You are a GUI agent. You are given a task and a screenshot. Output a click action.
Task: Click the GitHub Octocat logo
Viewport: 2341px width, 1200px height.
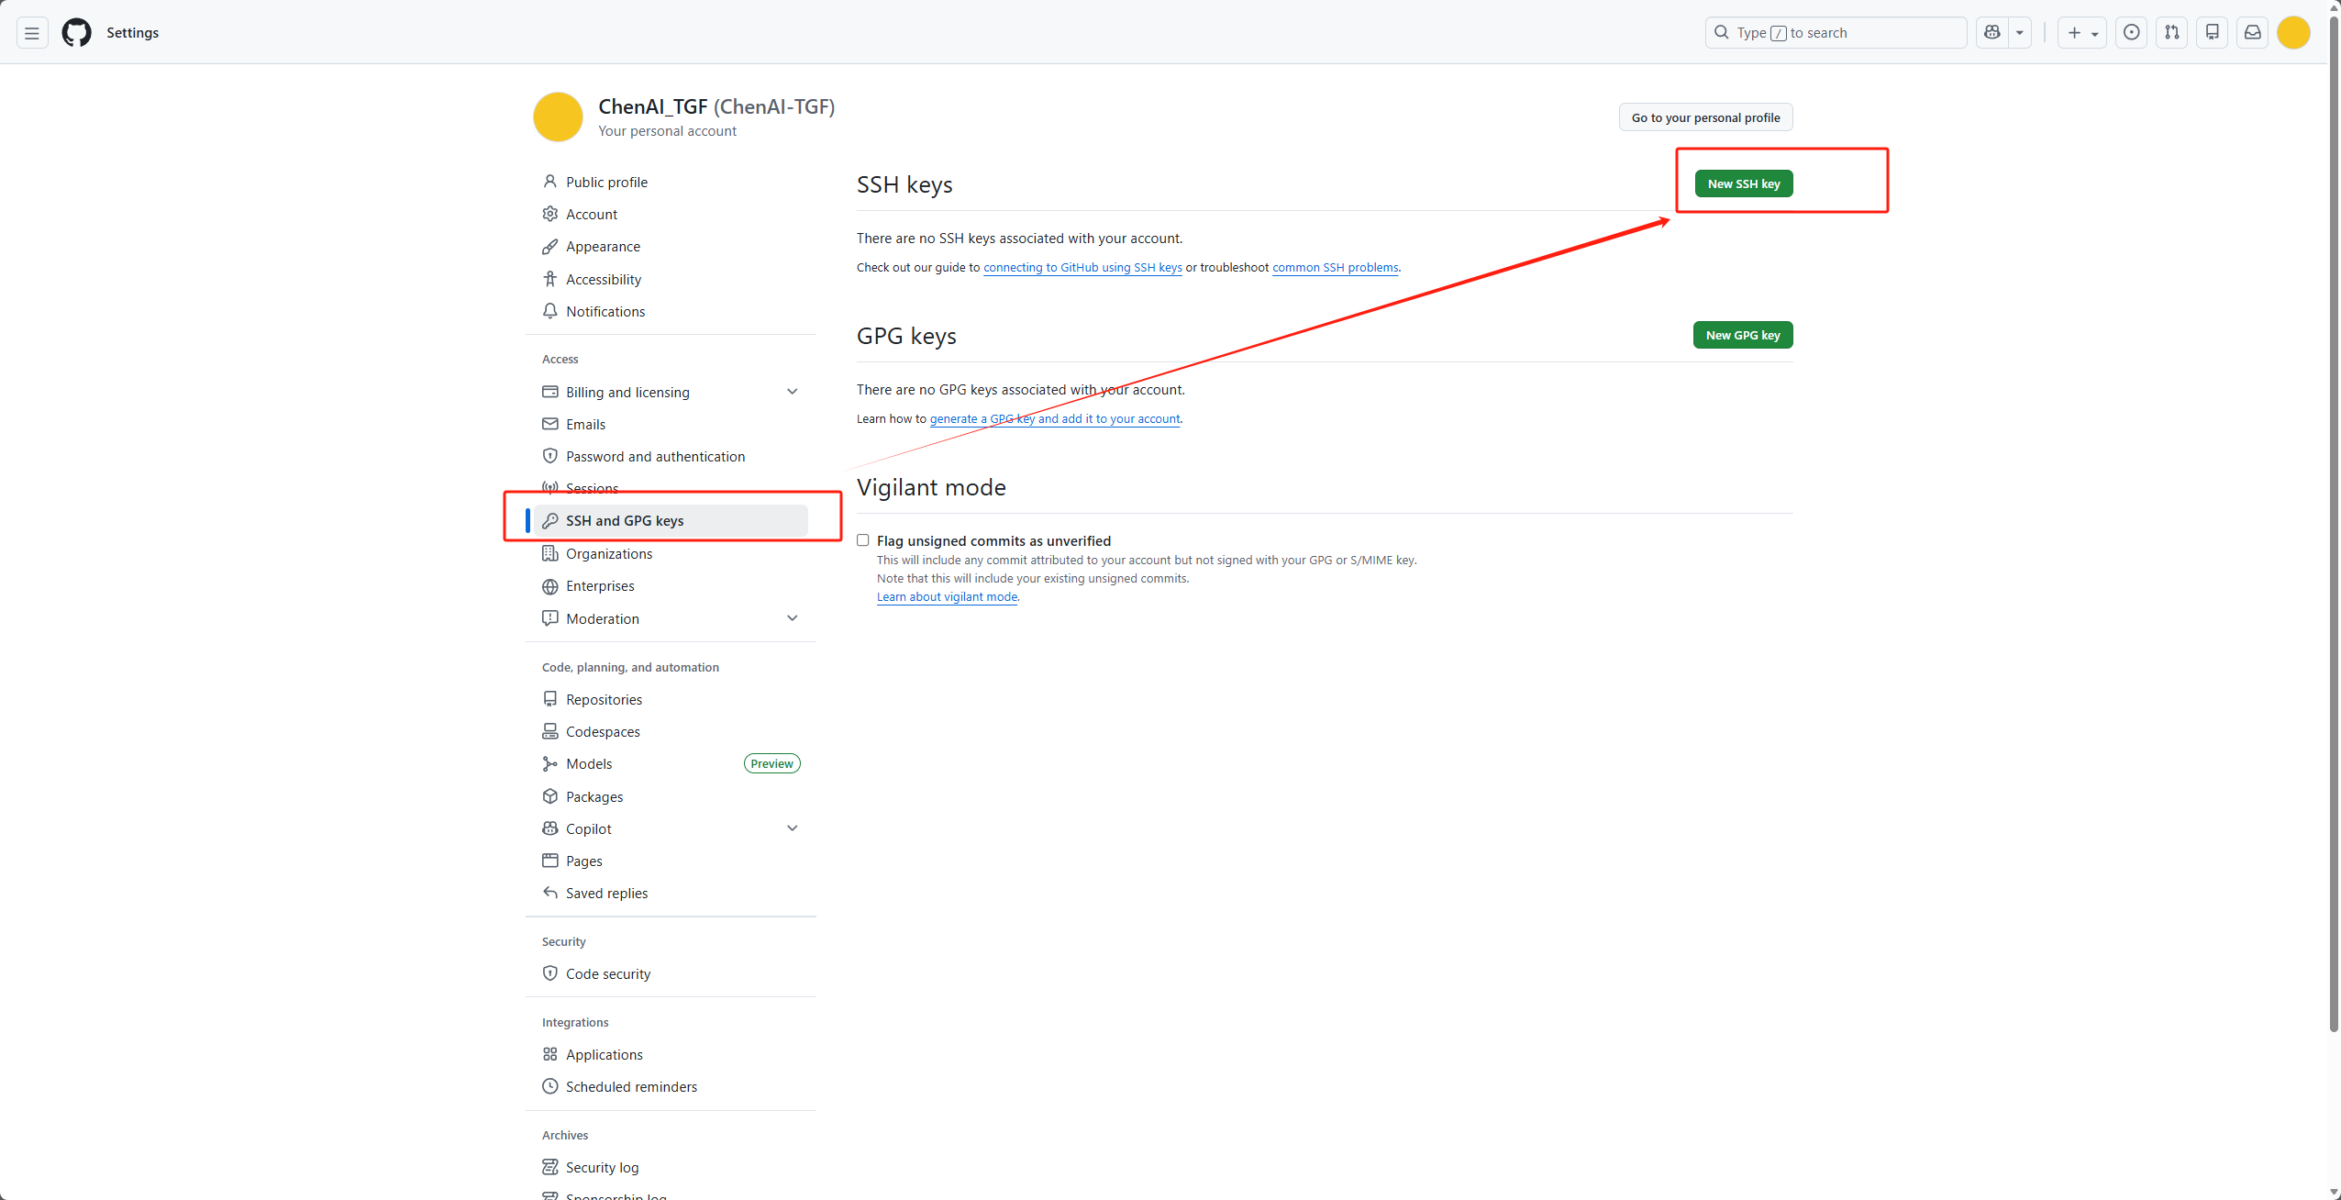(76, 33)
